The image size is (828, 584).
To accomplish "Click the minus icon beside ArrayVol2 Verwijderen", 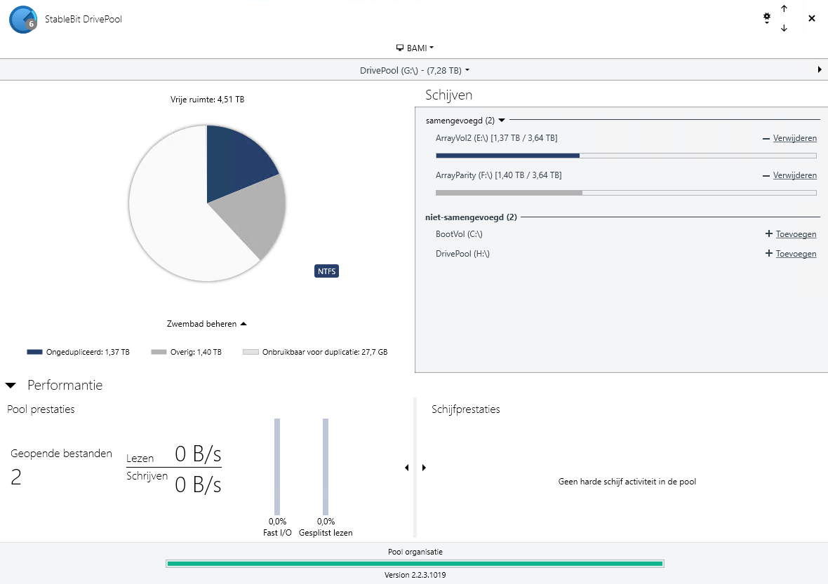I will (766, 139).
